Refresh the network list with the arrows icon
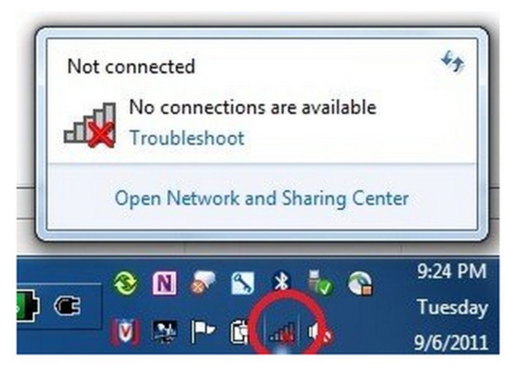Image resolution: width=506 pixels, height=379 pixels. tap(453, 61)
